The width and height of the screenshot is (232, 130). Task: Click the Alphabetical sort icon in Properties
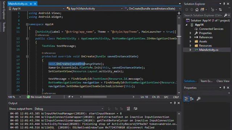[192, 99]
